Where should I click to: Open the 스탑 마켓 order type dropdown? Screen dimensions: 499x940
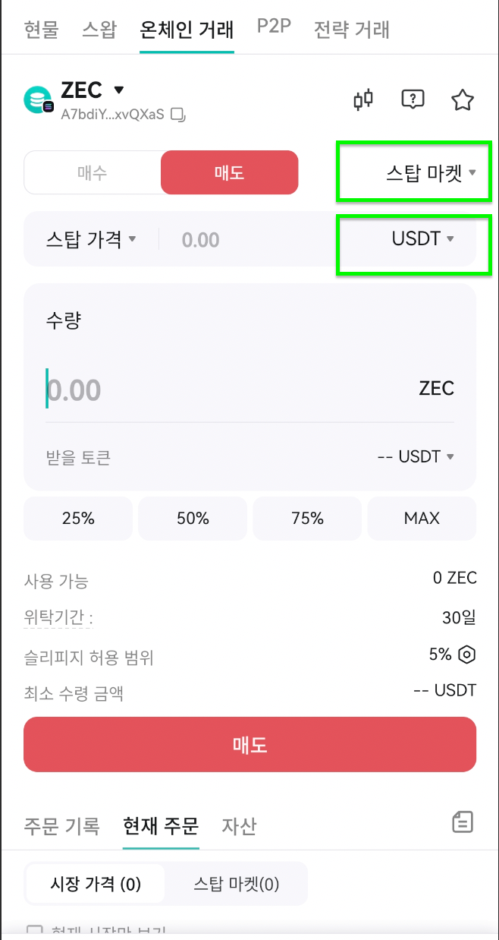413,172
